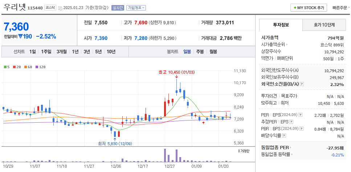
Task: Click the orange 60-day moving average swatch
Action: [25, 67]
